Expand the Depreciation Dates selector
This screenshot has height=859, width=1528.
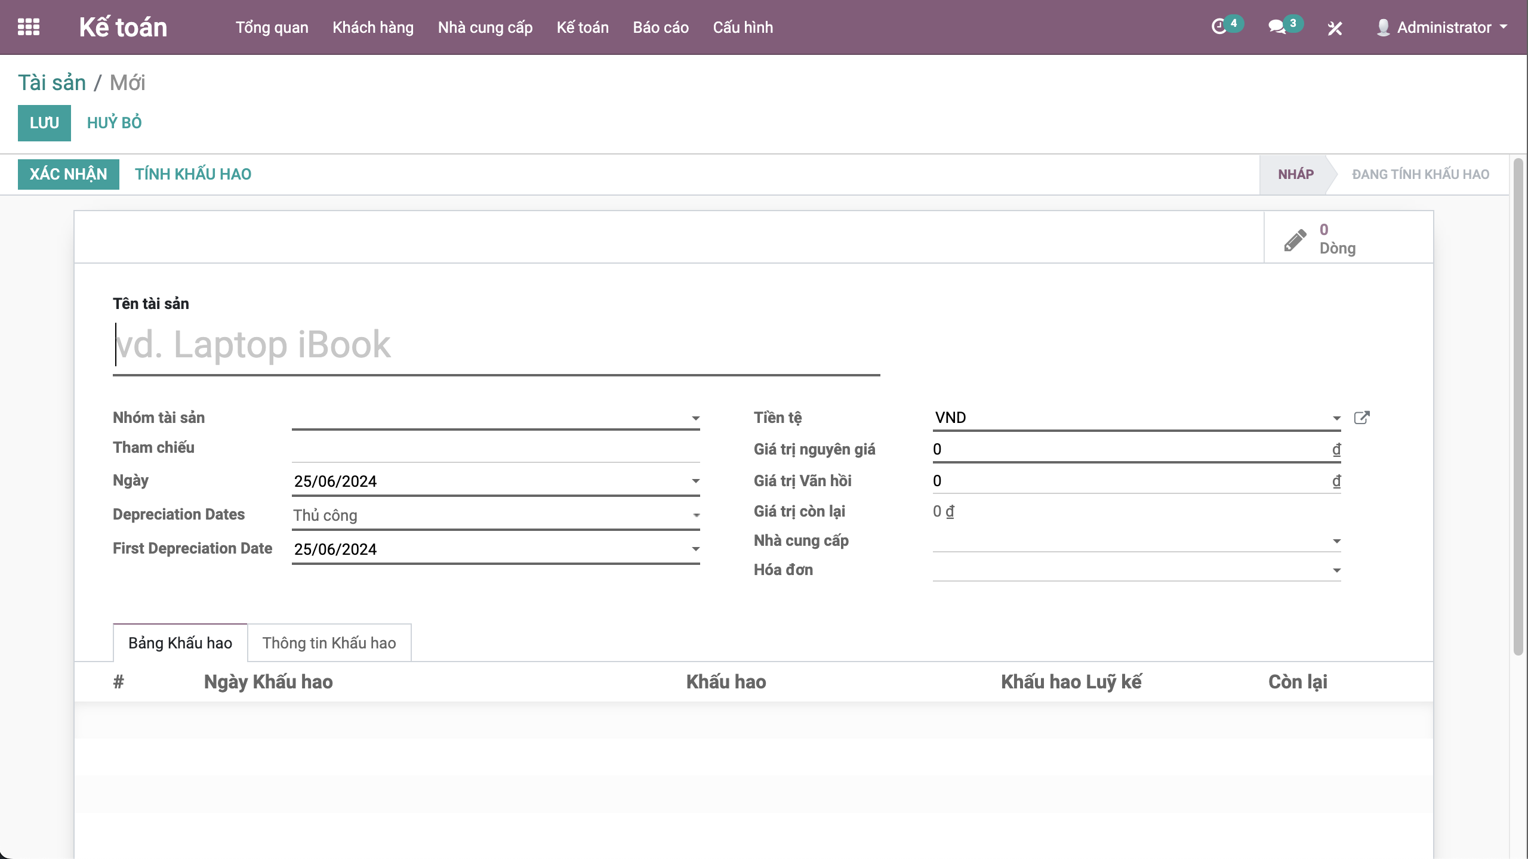(x=695, y=515)
